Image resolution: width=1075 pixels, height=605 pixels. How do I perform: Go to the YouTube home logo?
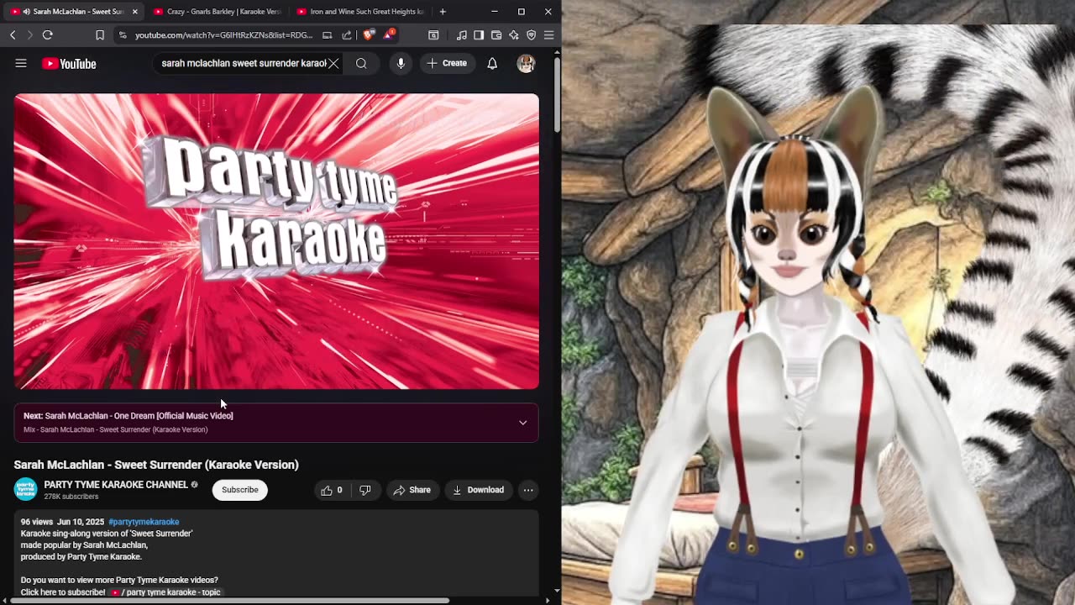click(69, 64)
